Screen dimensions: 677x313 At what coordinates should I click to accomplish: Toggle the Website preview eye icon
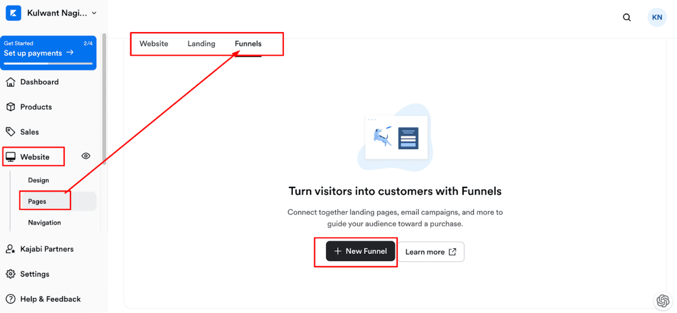86,157
